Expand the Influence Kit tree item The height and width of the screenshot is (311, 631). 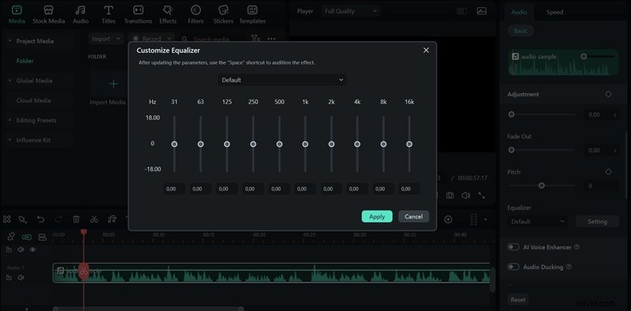pyautogui.click(x=10, y=140)
